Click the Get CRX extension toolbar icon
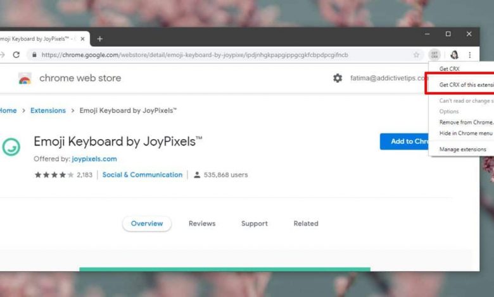Screen dimensions: 494x297 (434, 55)
